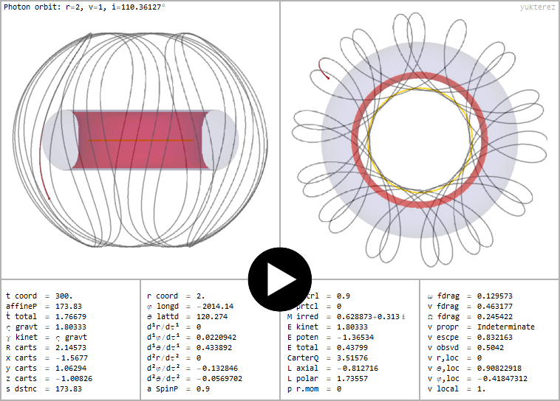The image size is (560, 401).
Task: Click the 'r coord = 2.' row
Action: tap(176, 296)
